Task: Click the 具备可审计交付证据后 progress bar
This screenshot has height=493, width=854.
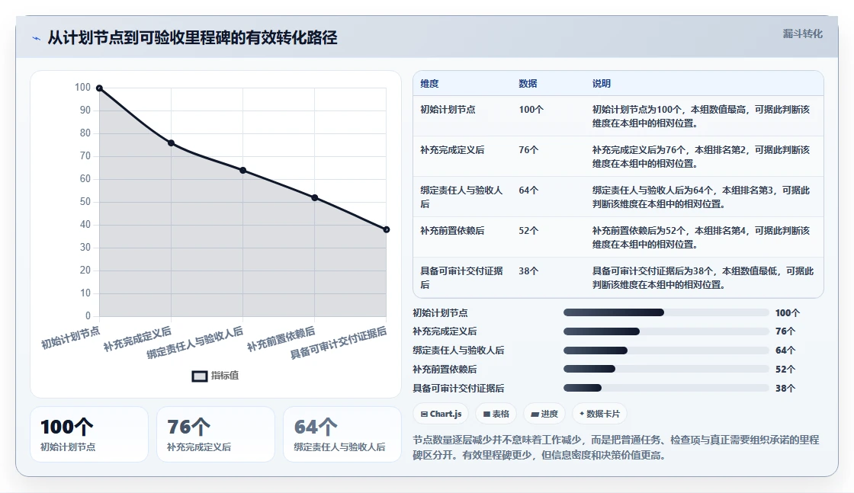Action: click(x=666, y=388)
